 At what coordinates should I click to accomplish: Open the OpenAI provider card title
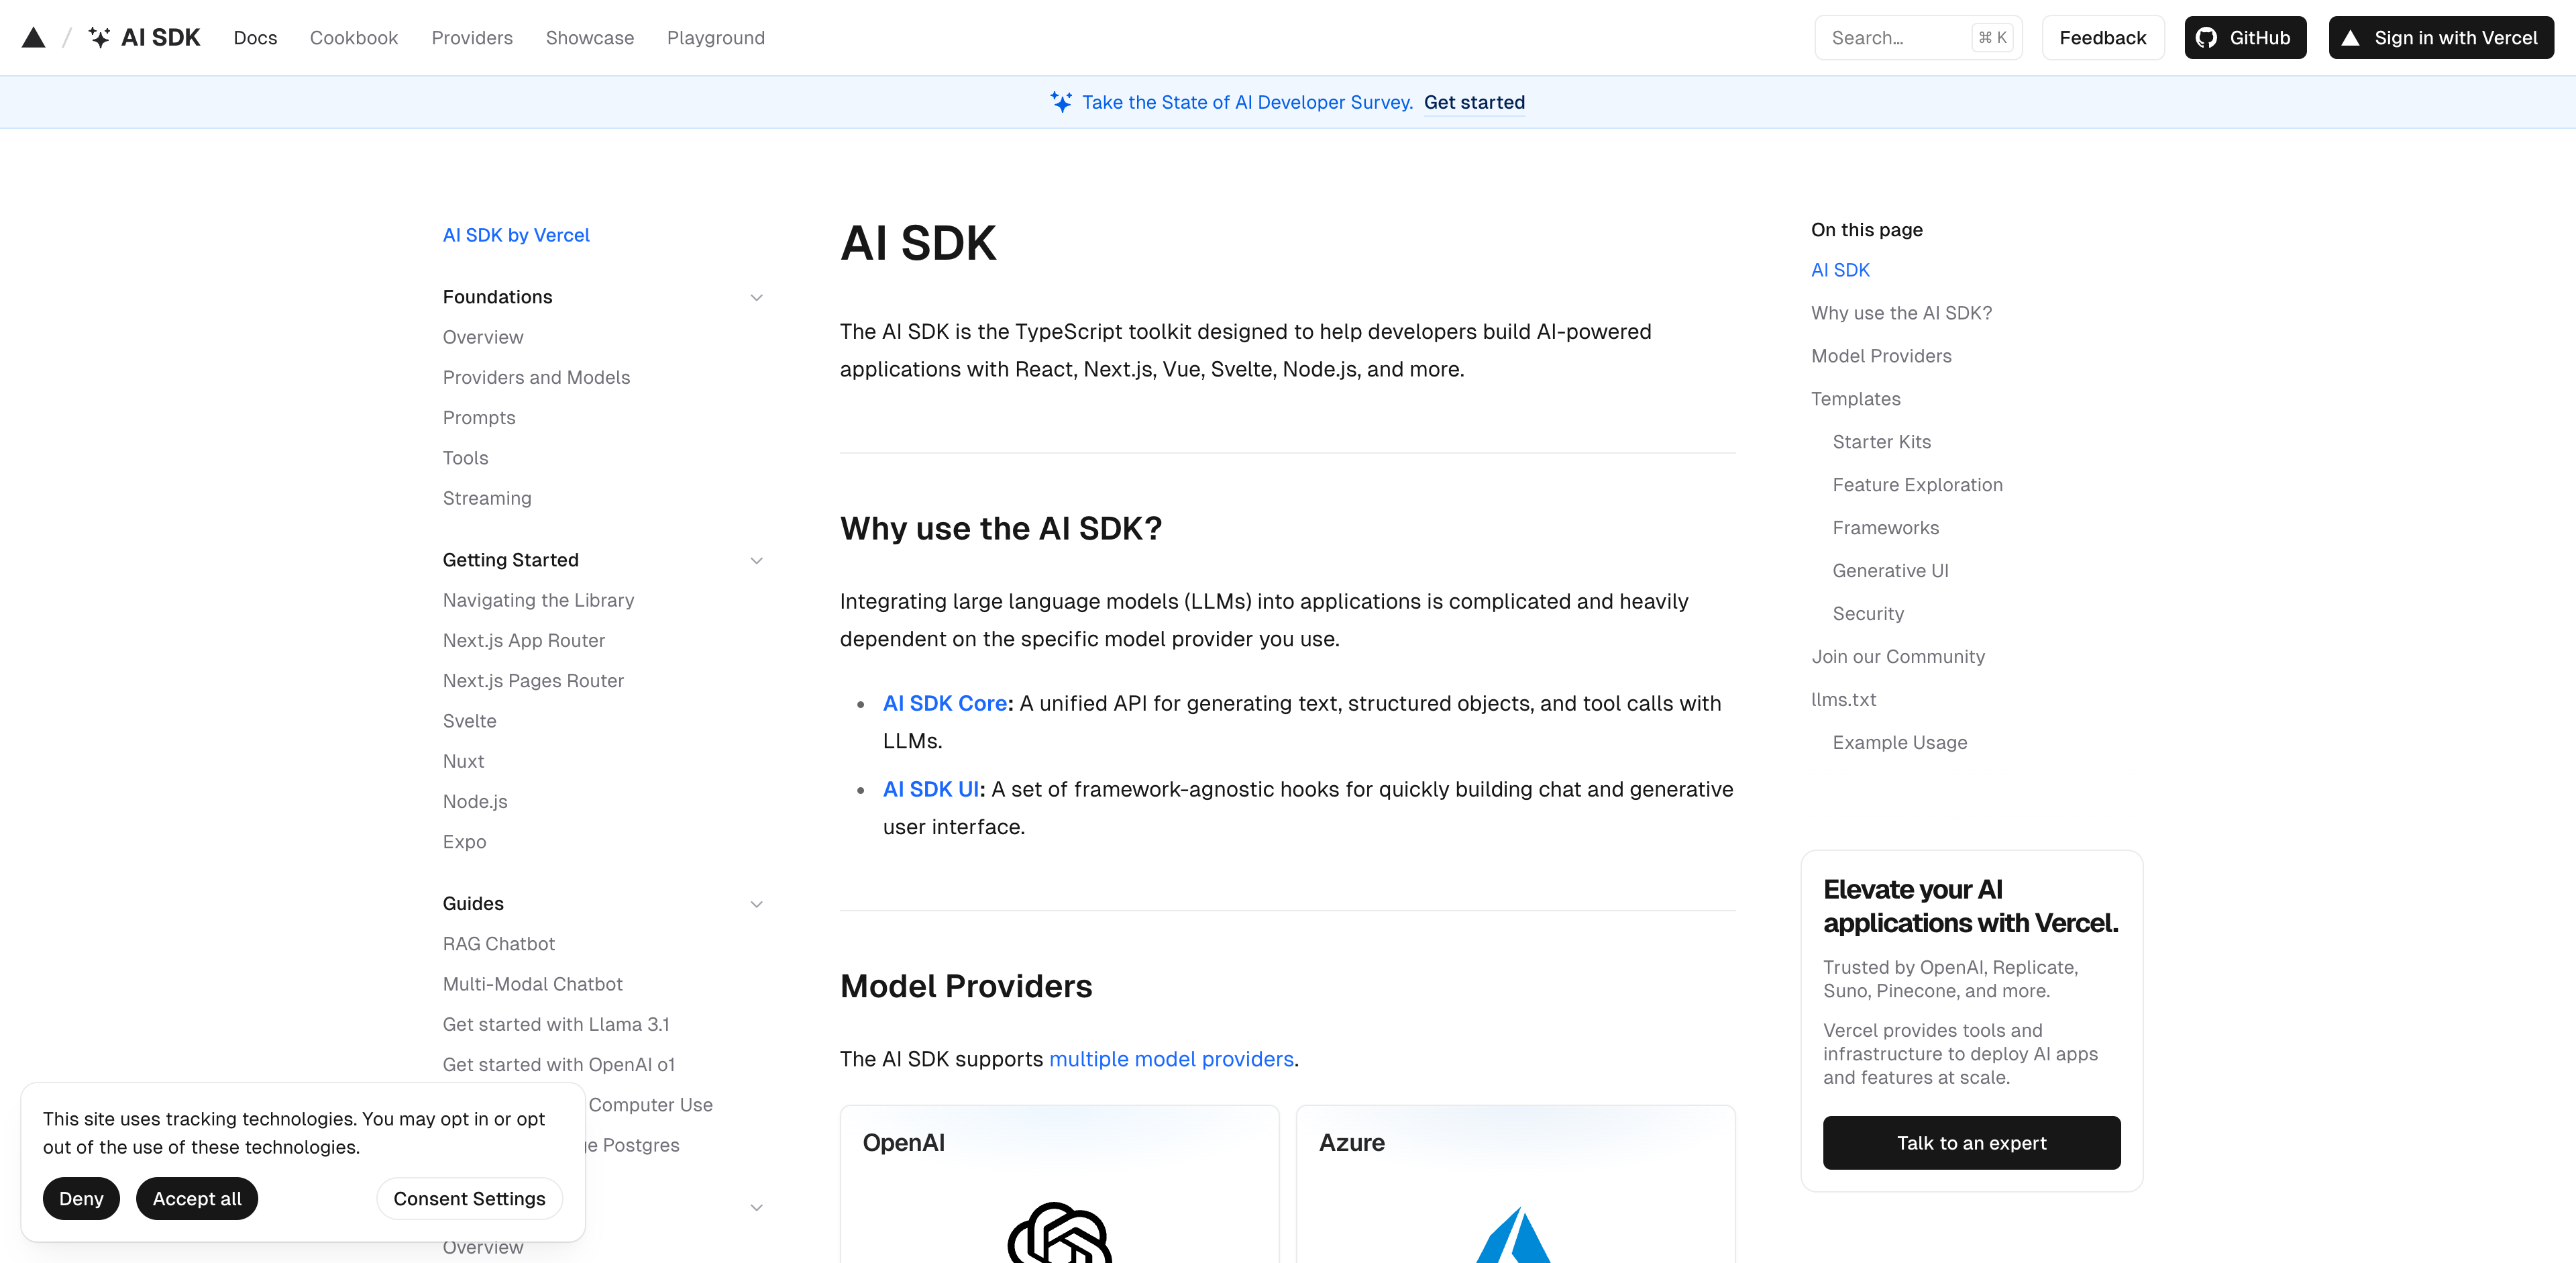(x=903, y=1142)
